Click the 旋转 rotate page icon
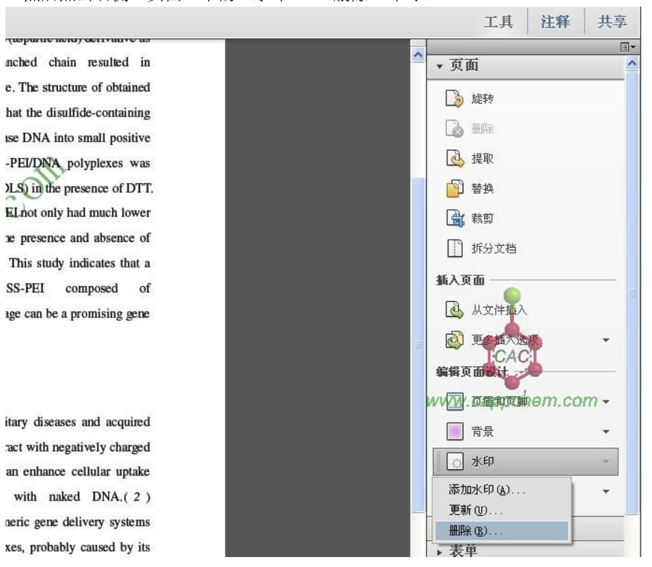This screenshot has height=567, width=652. pos(454,99)
